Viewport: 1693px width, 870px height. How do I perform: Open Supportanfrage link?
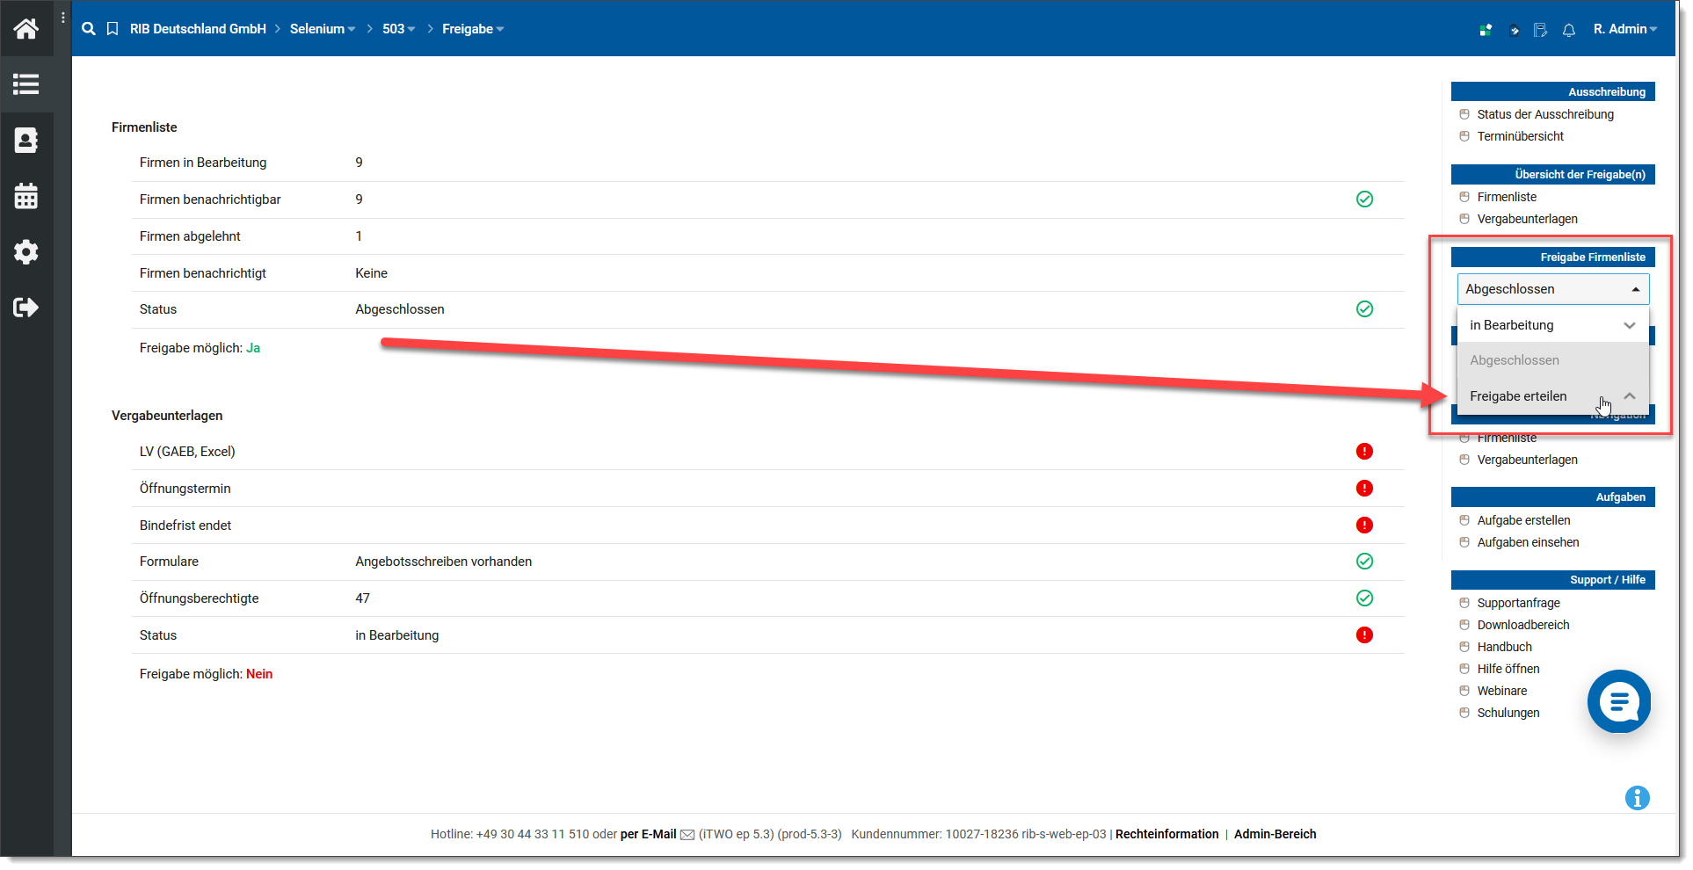1518,603
